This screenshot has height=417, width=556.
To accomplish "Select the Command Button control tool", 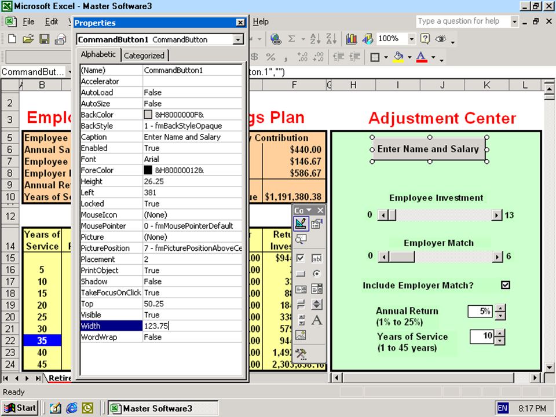I will [301, 273].
